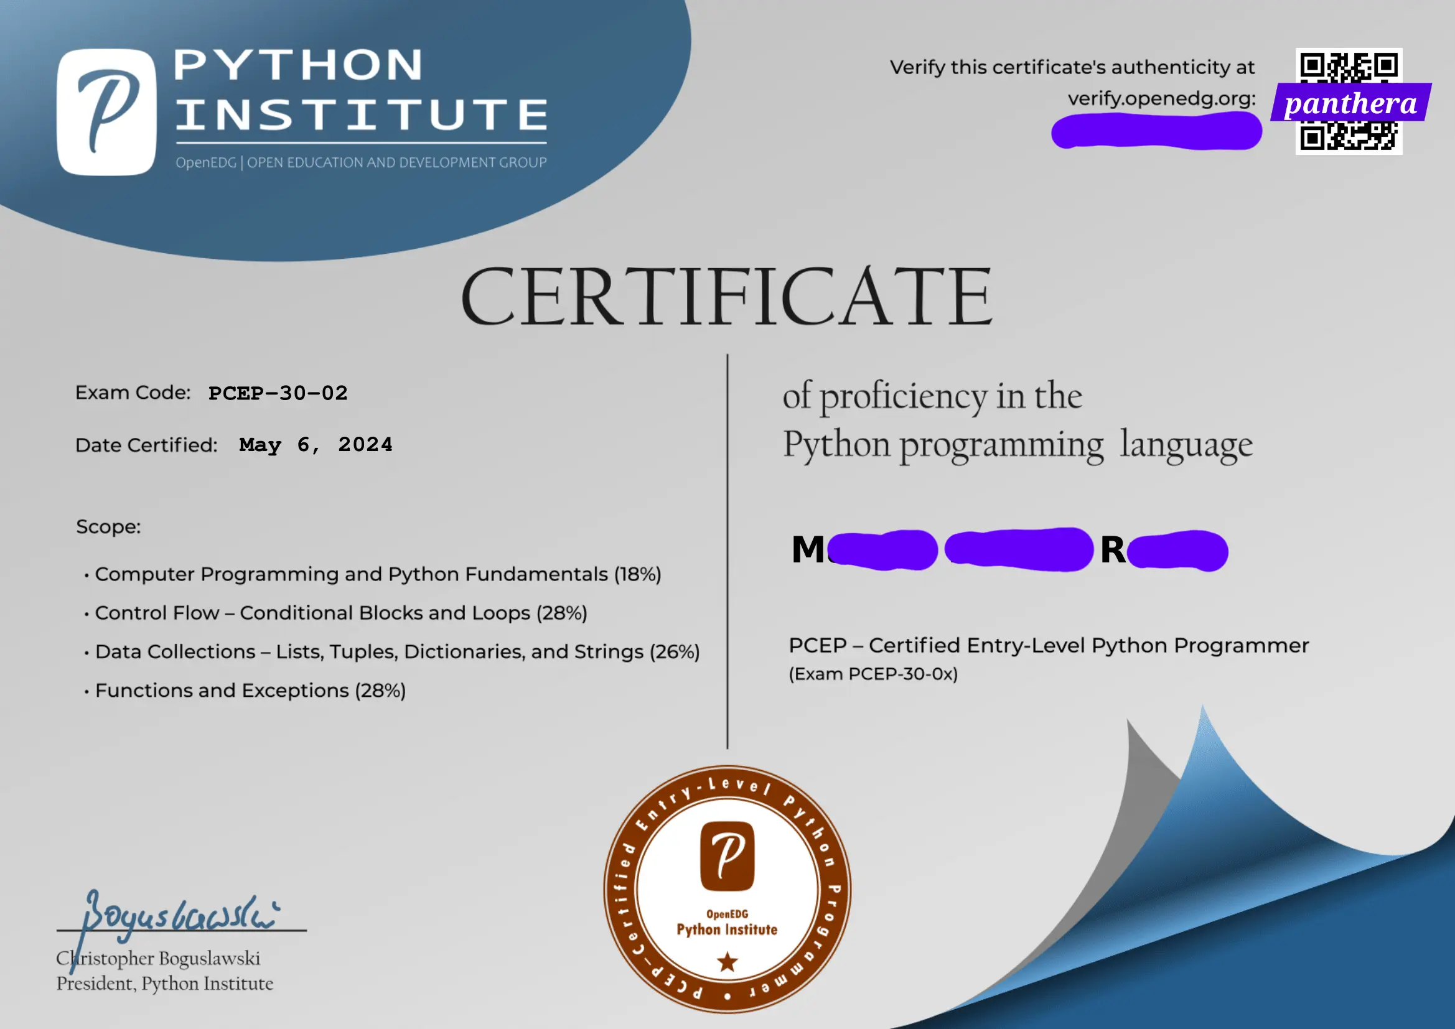The width and height of the screenshot is (1455, 1029).
Task: Click 'Verify this certificate's authenticity at' text
Action: point(1072,67)
